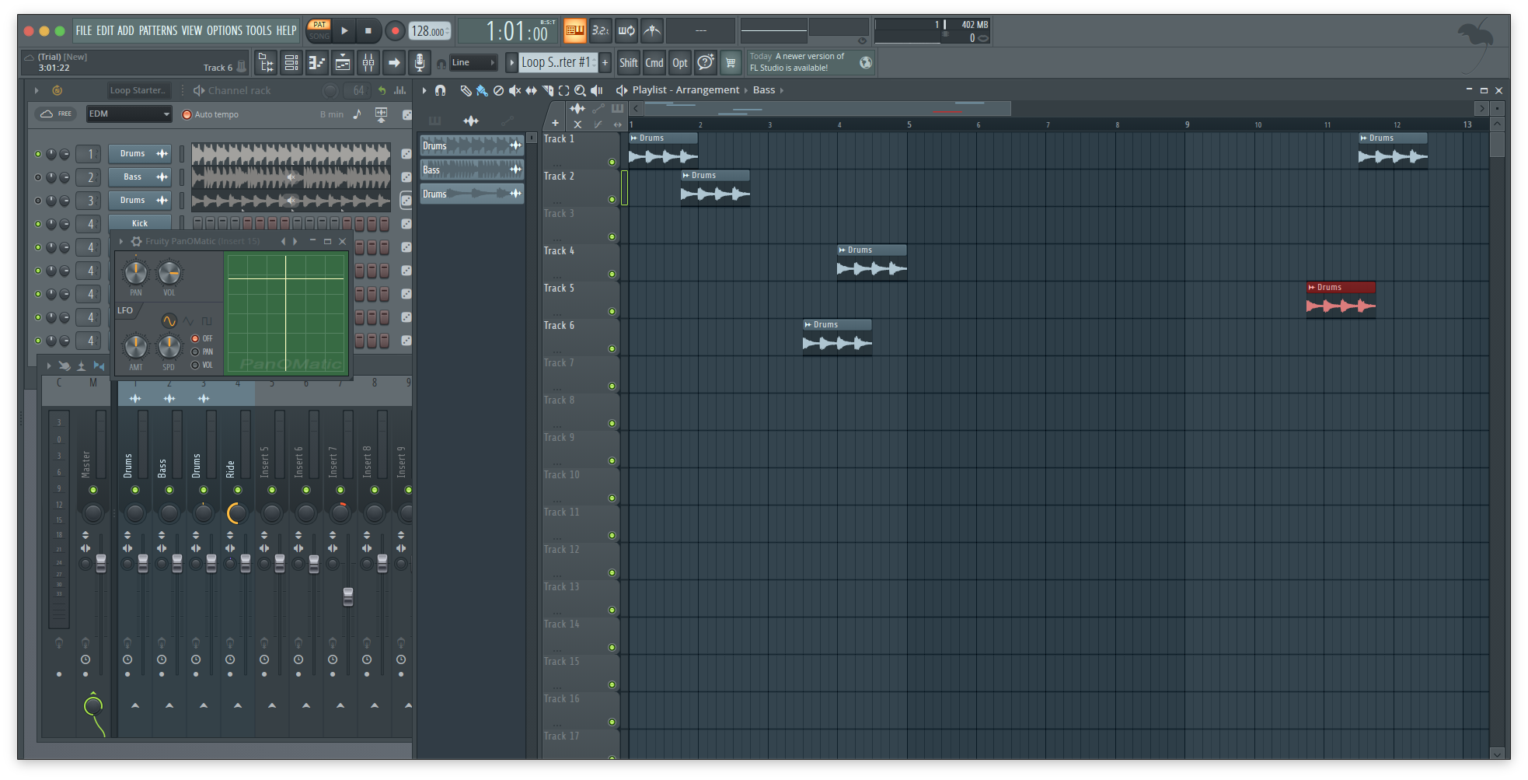Select the LFO VOL radio button

click(x=195, y=366)
